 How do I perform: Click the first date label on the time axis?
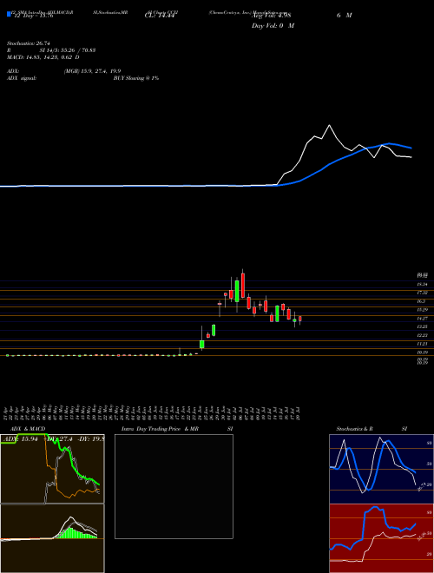click(x=5, y=413)
